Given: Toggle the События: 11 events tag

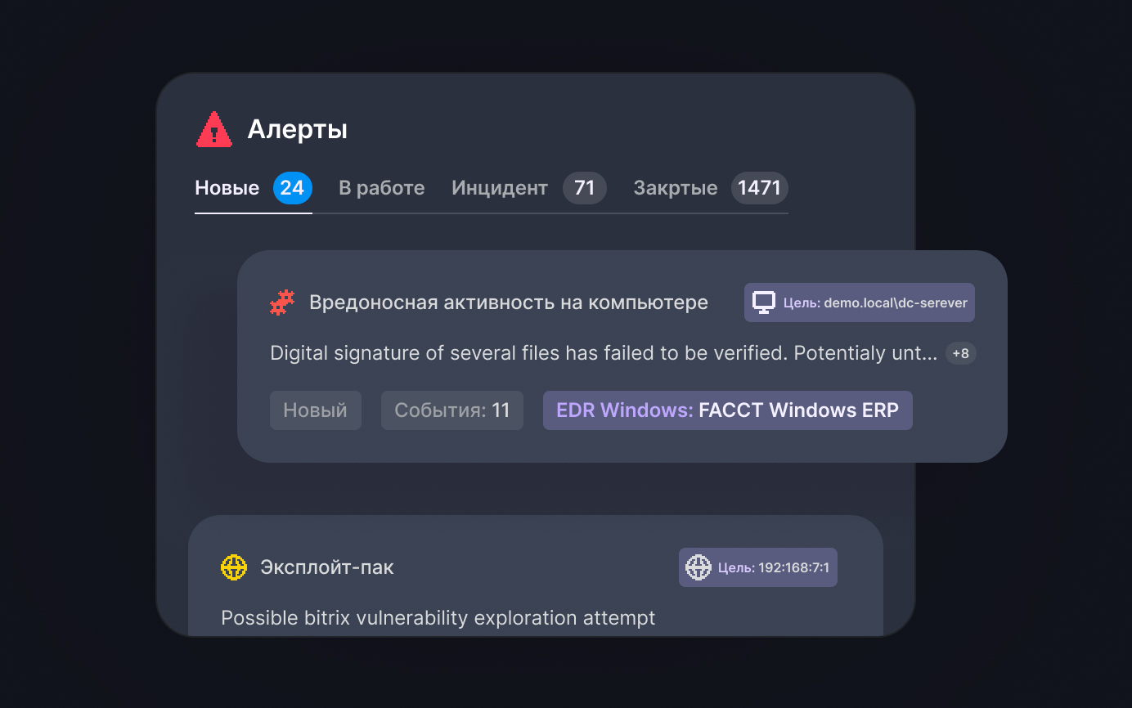Looking at the screenshot, I should click(x=451, y=410).
